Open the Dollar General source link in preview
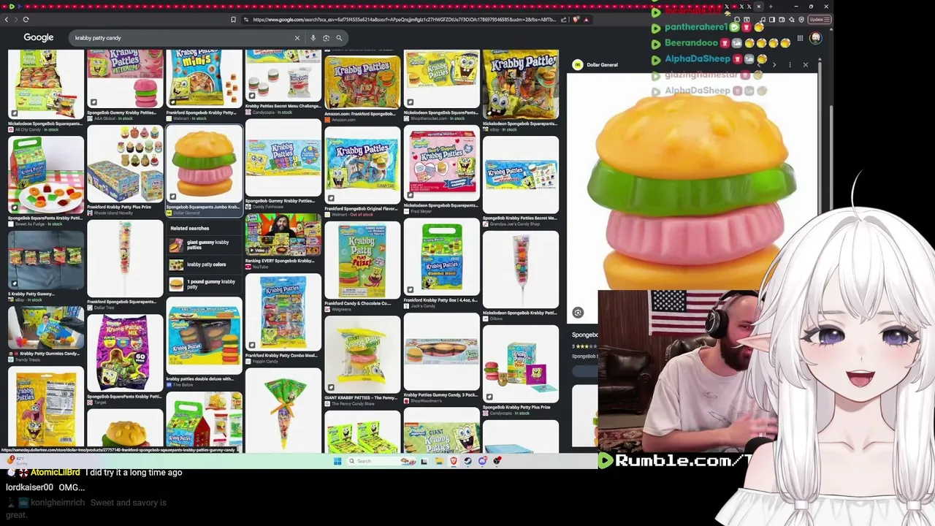935x526 pixels. coord(596,65)
